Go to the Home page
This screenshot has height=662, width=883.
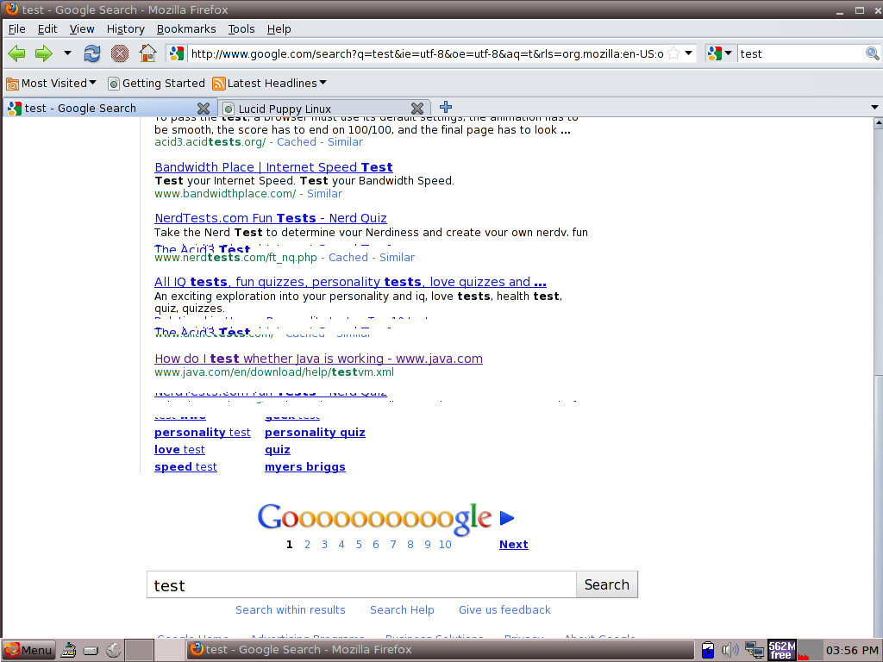(147, 53)
